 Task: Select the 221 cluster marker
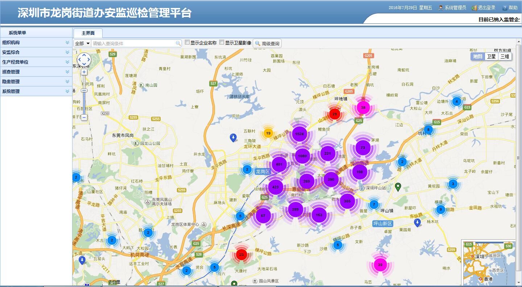[328, 153]
